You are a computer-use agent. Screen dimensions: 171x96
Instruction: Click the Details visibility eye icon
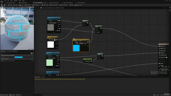(x=33, y=53)
